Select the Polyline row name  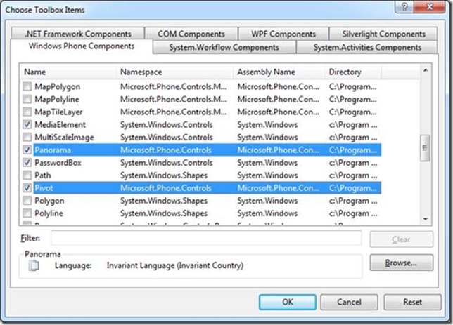coord(49,213)
